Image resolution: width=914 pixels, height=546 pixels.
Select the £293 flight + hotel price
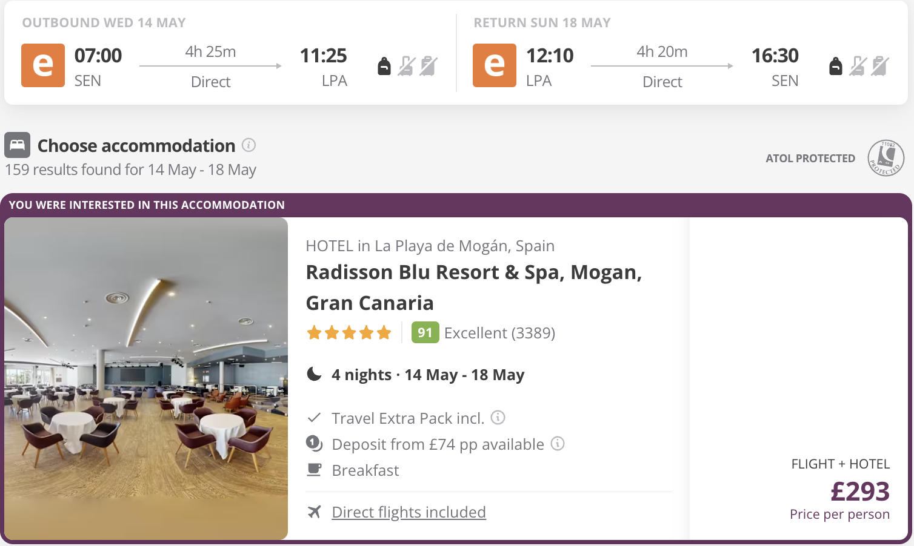[859, 491]
